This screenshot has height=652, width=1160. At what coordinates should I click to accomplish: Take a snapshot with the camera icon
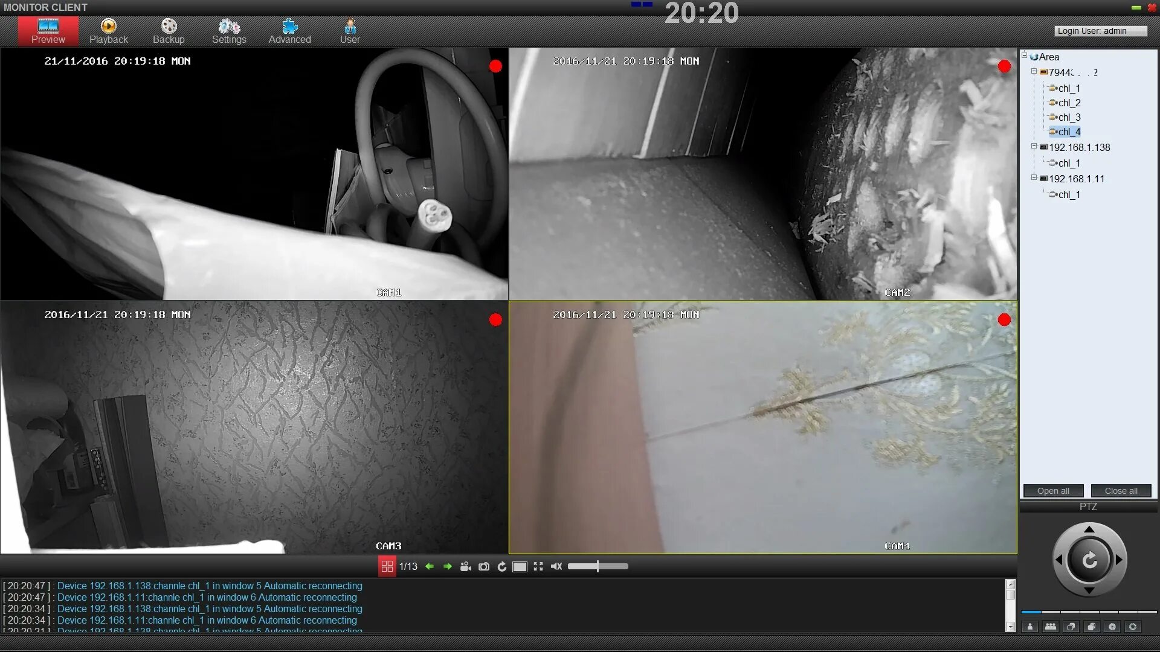click(484, 566)
